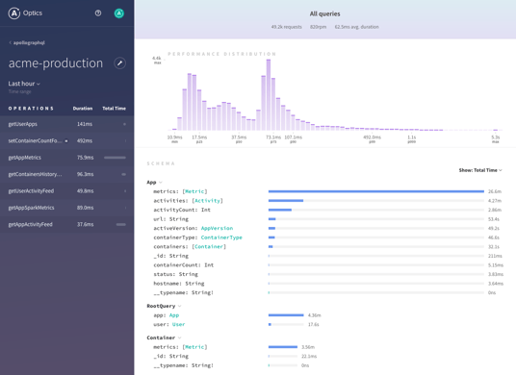Click the dot indicator next to setContainerCountFo…

pos(66,141)
